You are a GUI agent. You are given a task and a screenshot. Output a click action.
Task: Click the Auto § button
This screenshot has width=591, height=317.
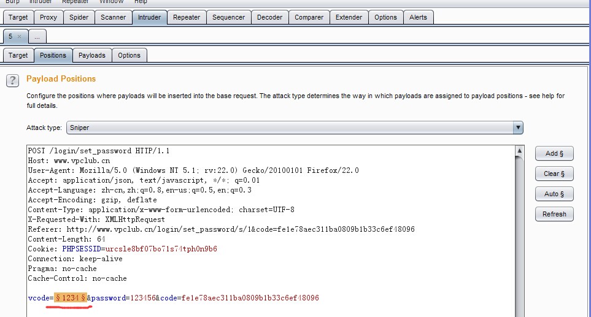pyautogui.click(x=554, y=194)
